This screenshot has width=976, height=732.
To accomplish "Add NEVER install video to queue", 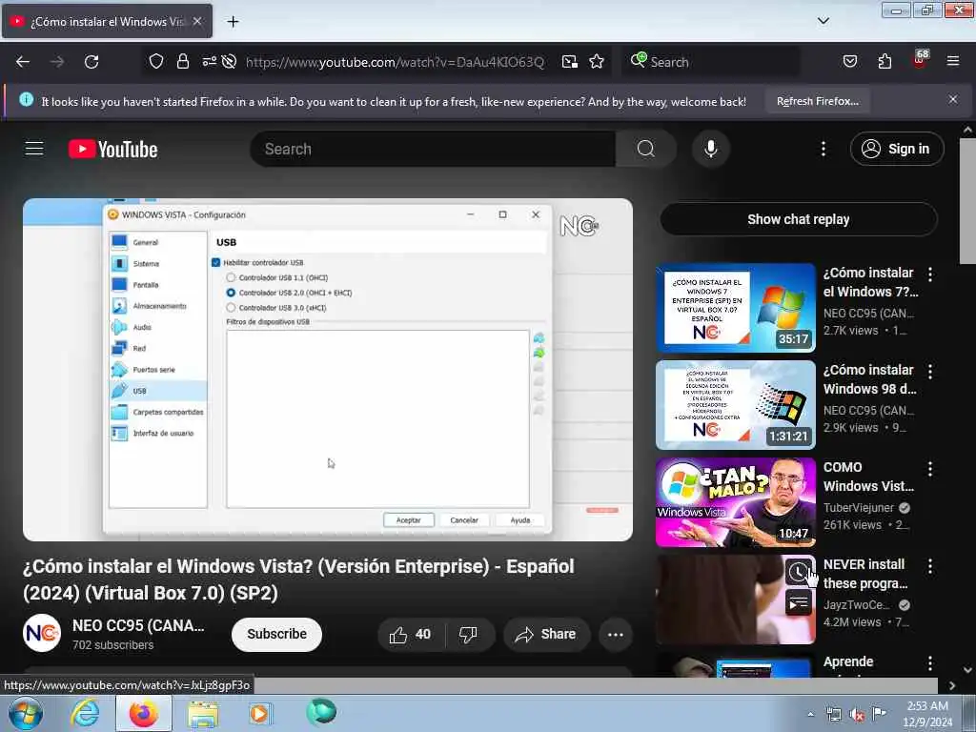I will [799, 602].
